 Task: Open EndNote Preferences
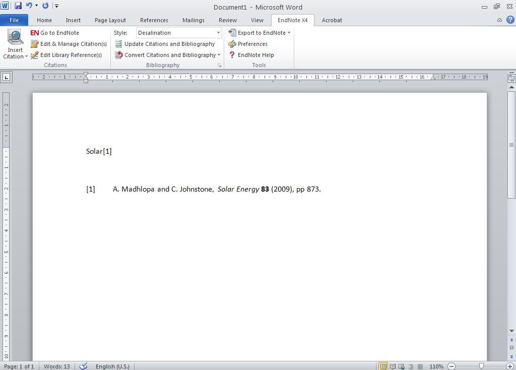pyautogui.click(x=248, y=44)
